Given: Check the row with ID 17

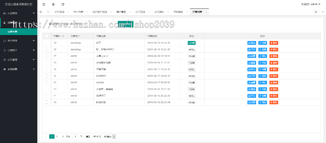Looking at the screenshot, I should [x=47, y=56].
